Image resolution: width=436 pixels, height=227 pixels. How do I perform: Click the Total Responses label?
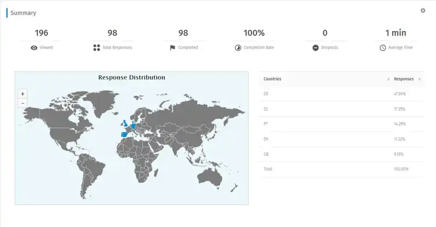(117, 47)
